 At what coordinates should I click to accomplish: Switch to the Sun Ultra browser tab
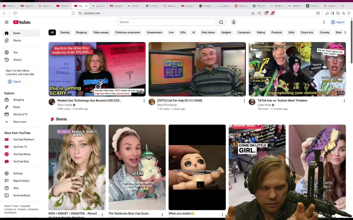click(x=99, y=6)
